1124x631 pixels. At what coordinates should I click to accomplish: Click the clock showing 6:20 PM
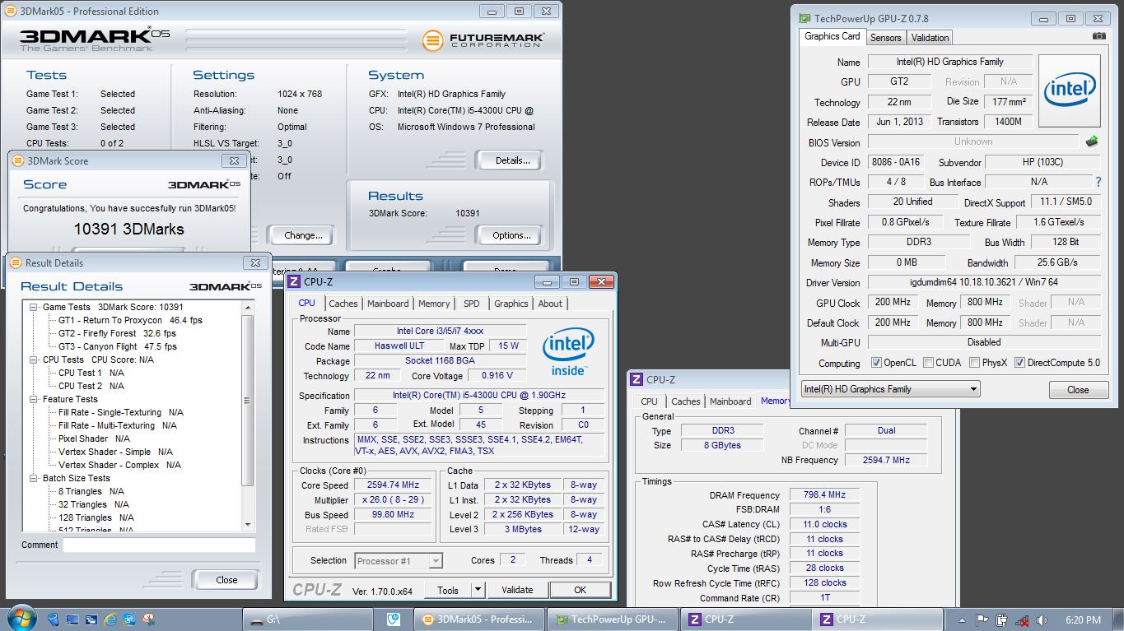1082,619
